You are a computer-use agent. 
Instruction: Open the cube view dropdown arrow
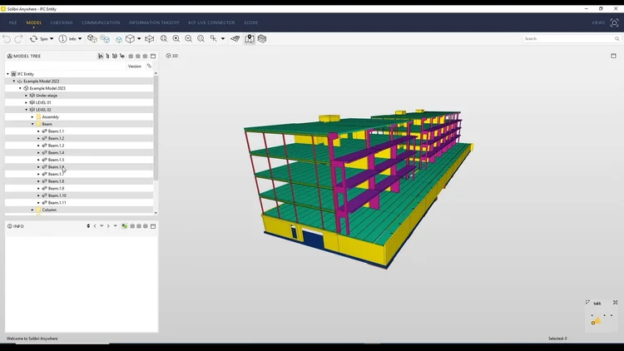click(x=139, y=38)
